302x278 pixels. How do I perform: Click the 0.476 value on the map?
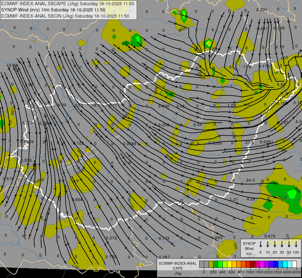click(270, 236)
